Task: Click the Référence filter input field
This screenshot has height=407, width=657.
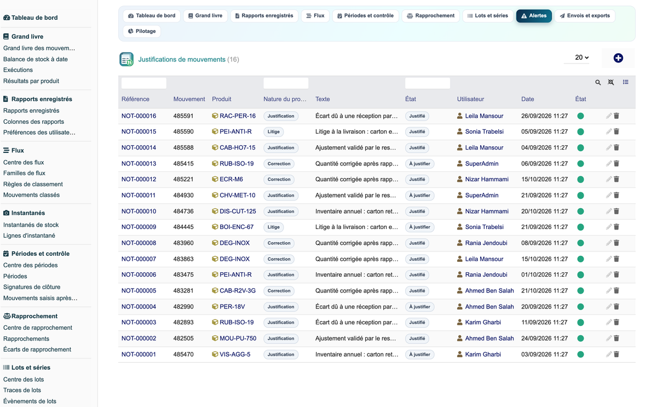Action: (x=144, y=83)
